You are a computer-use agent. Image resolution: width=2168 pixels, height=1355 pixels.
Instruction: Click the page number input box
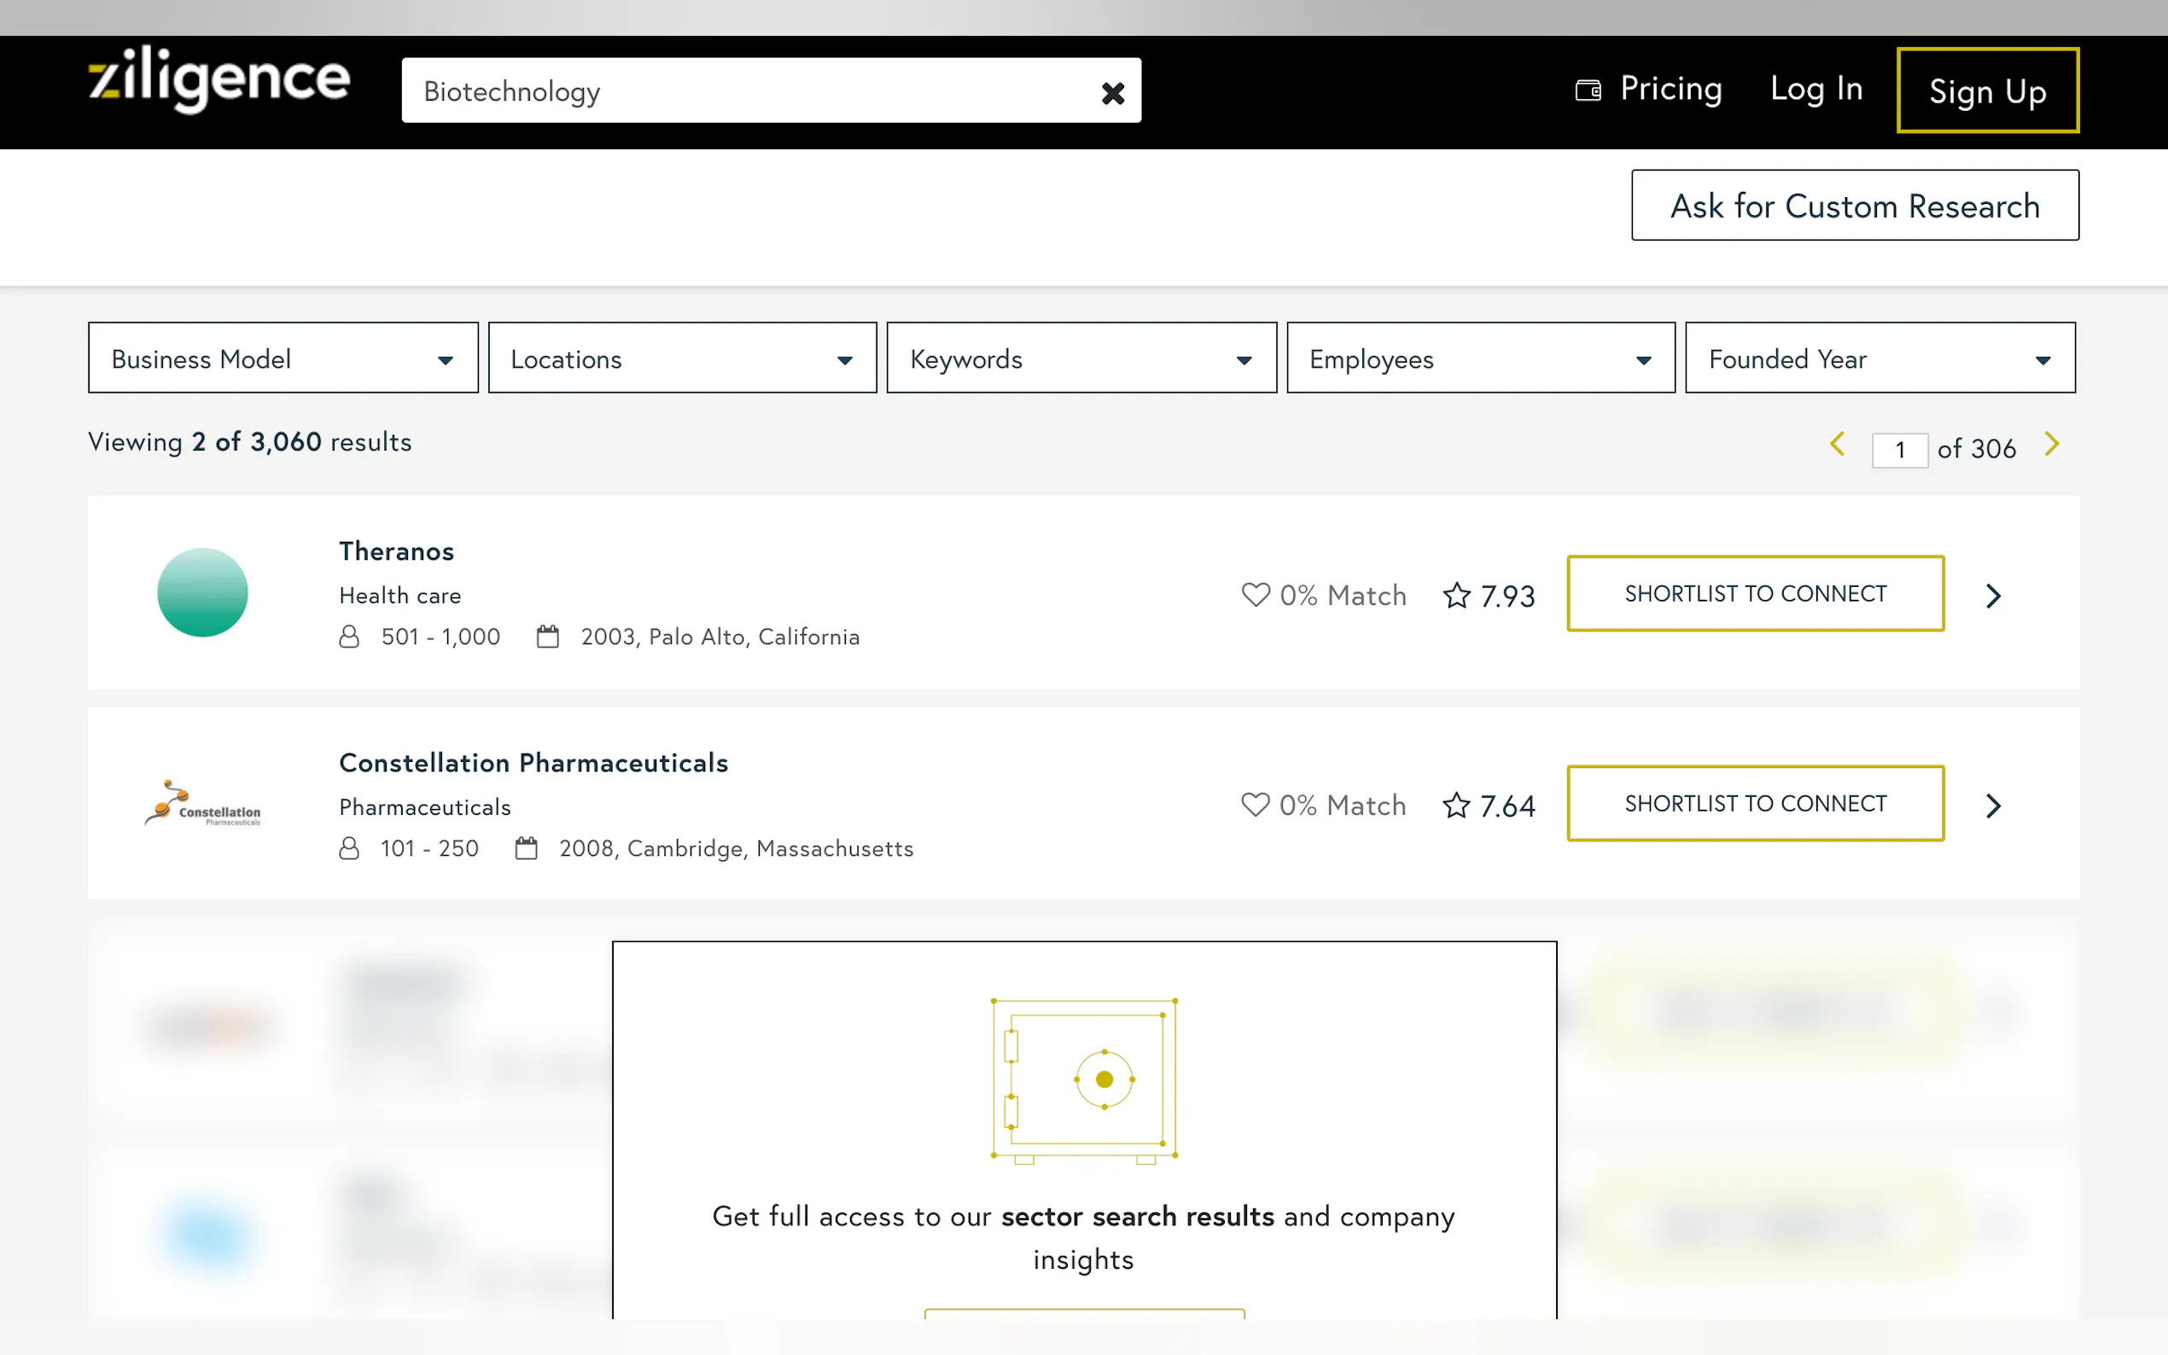1899,449
